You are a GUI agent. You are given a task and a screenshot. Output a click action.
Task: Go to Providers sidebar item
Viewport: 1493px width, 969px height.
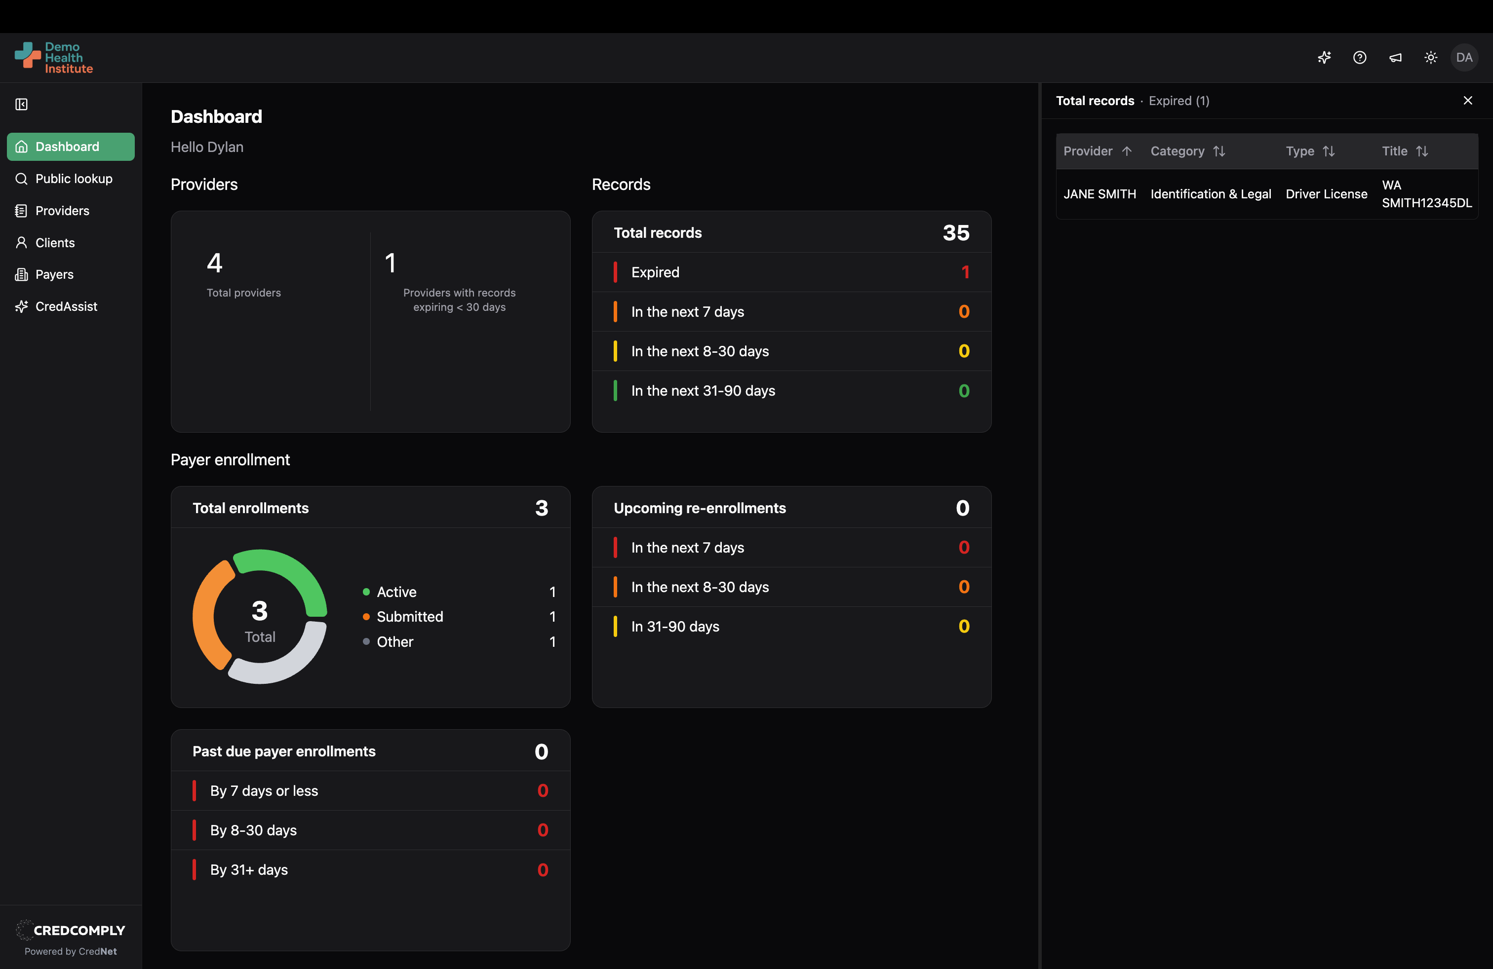(x=62, y=211)
